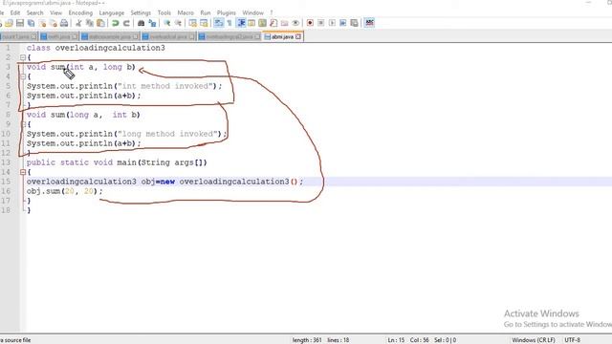Toggle the Function List toolbar icon
Image resolution: width=612 pixels, height=344 pixels.
(273, 23)
